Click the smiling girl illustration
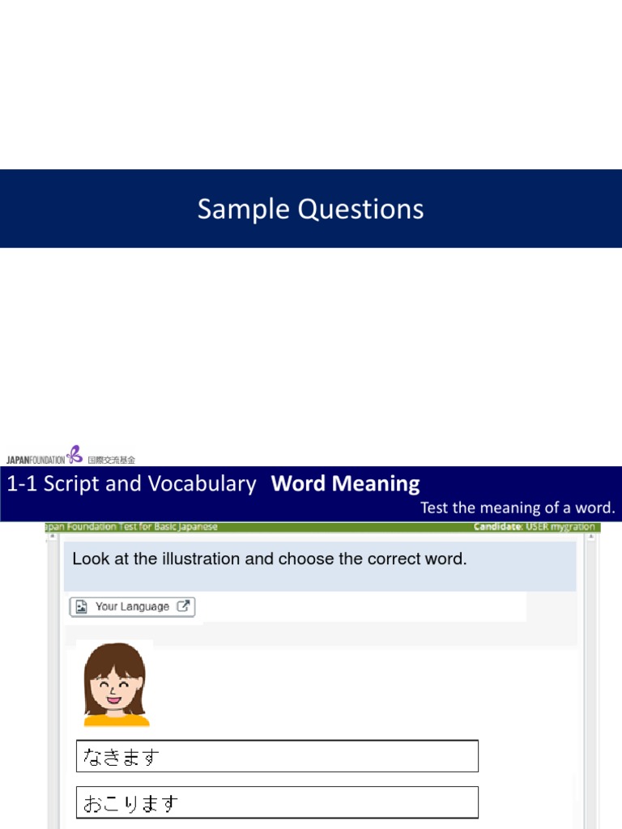This screenshot has width=622, height=829. 116,684
